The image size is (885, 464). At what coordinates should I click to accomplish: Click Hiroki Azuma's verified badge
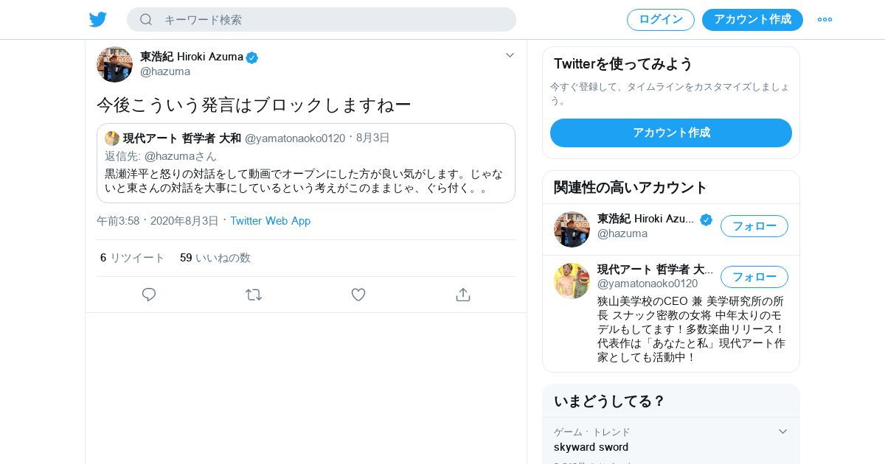tap(252, 57)
